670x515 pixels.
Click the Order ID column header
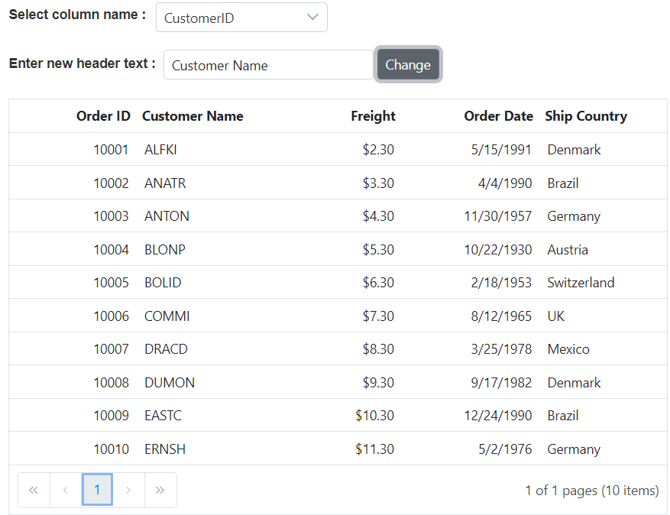(103, 116)
